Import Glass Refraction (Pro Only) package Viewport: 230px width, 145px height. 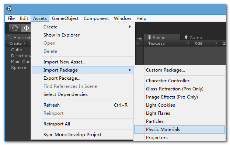pyautogui.click(x=180, y=89)
